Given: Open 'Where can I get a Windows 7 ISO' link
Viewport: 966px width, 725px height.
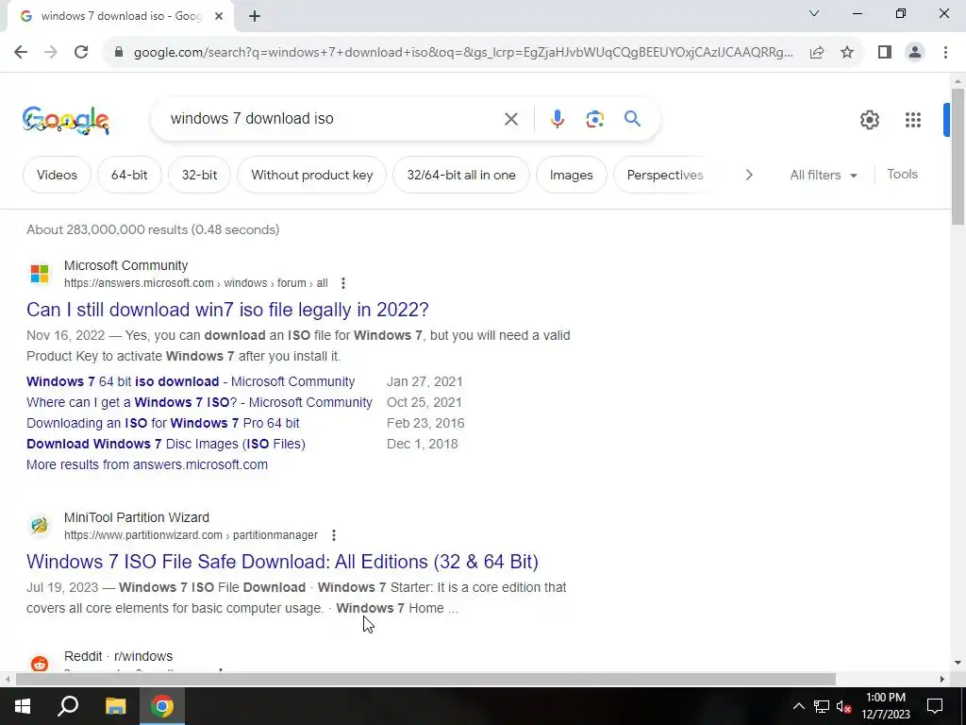Looking at the screenshot, I should 199,402.
